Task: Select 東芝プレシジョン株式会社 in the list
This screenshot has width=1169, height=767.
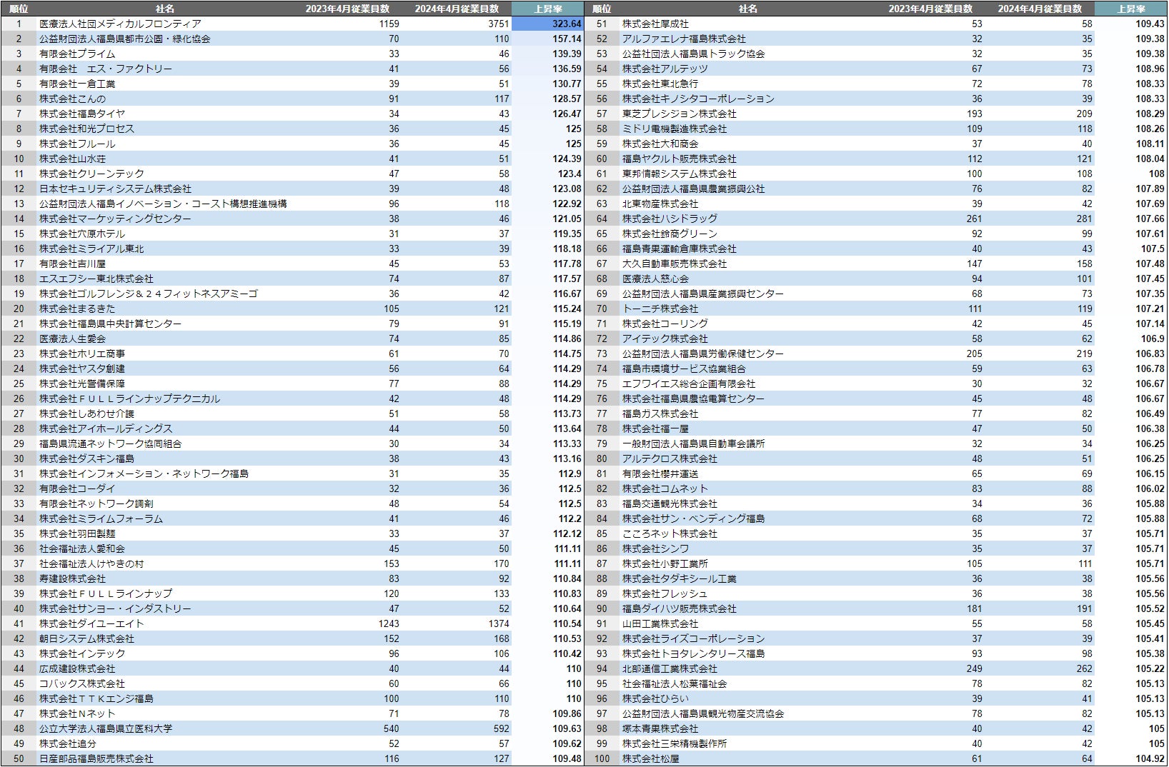Action: coord(679,114)
